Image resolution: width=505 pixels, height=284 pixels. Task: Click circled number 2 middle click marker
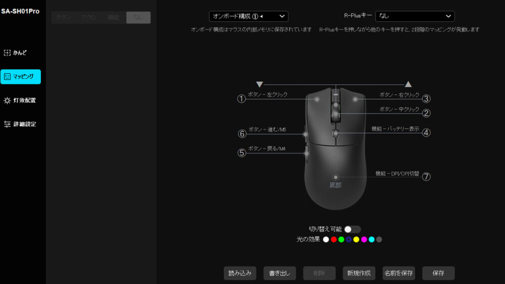click(x=426, y=113)
